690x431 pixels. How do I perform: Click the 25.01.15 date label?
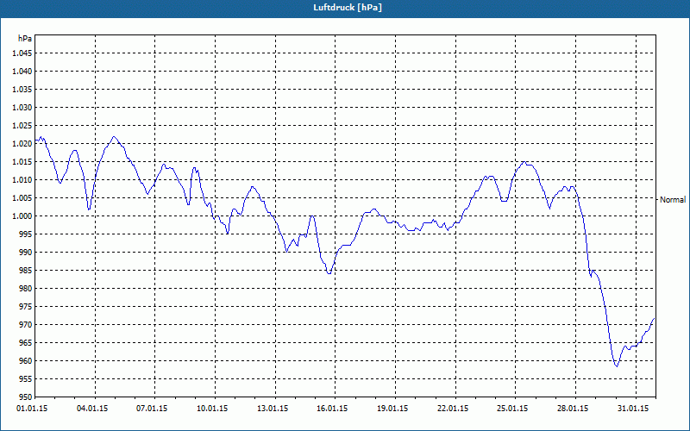click(512, 409)
